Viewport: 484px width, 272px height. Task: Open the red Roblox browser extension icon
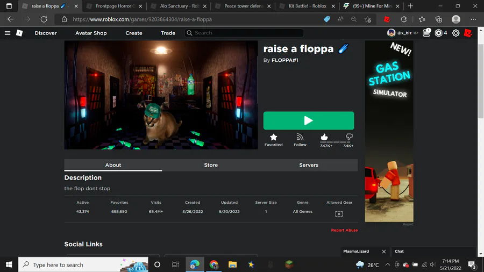(x=387, y=19)
